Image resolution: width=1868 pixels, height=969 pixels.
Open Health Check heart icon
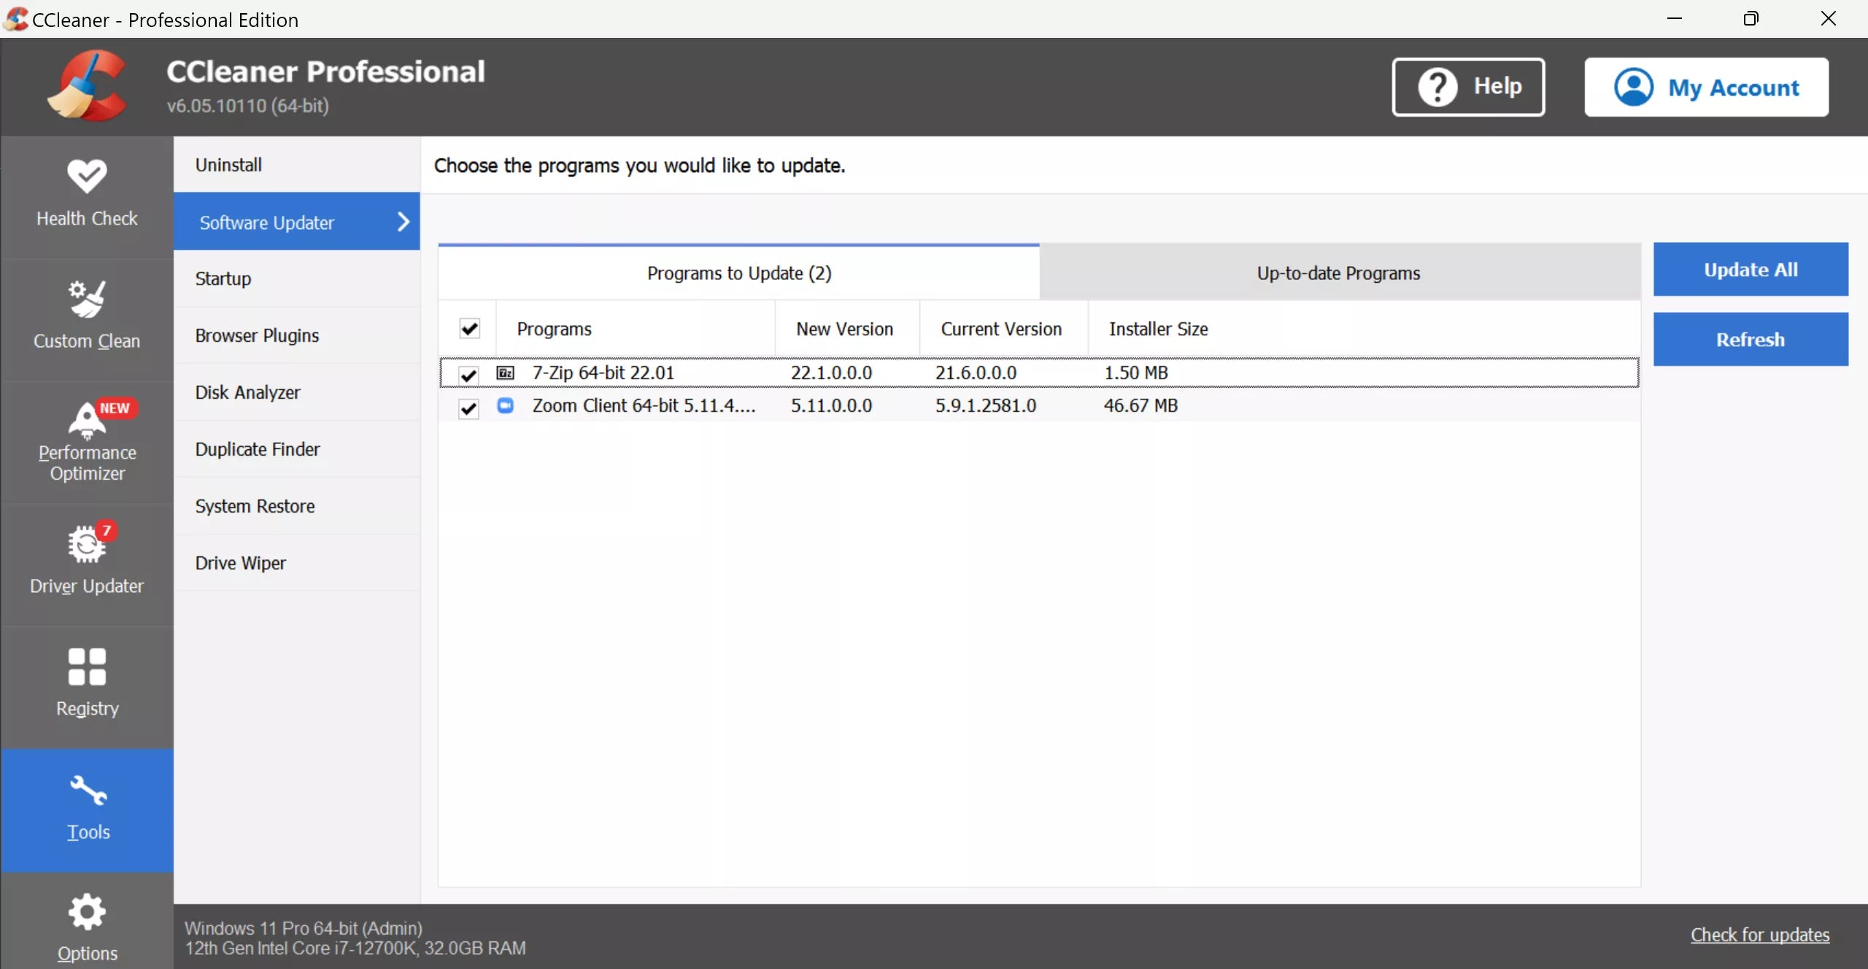coord(87,176)
